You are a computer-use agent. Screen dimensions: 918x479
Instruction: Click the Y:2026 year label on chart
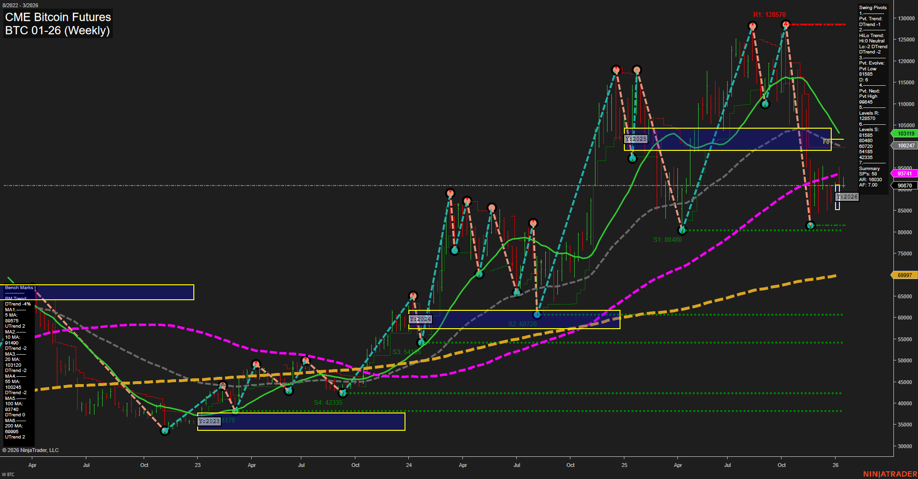(847, 197)
